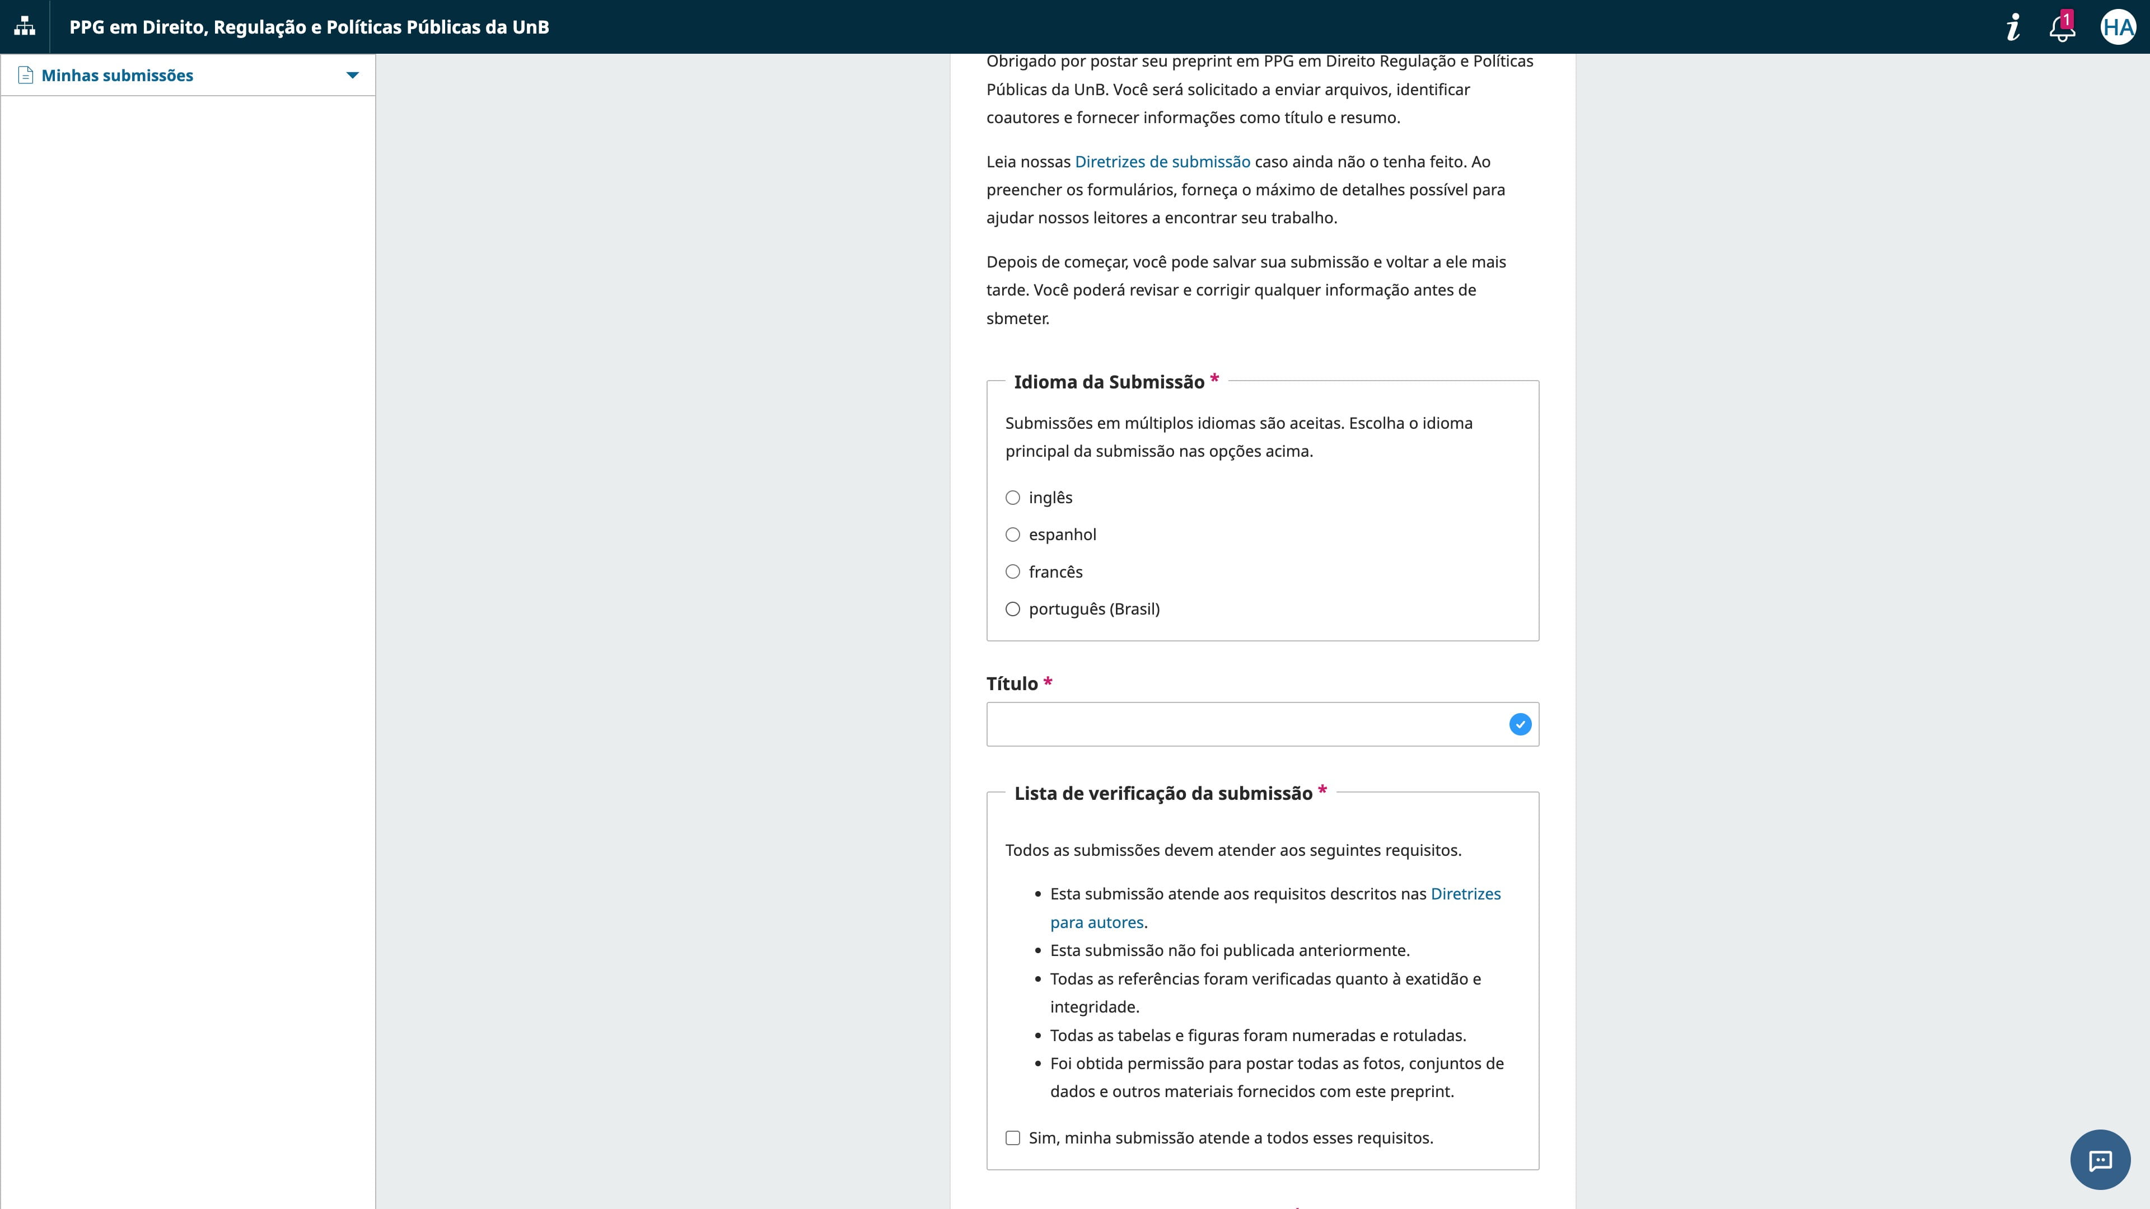Click the empty submissions list panel
Image resolution: width=2150 pixels, height=1209 pixels.
(x=188, y=584)
